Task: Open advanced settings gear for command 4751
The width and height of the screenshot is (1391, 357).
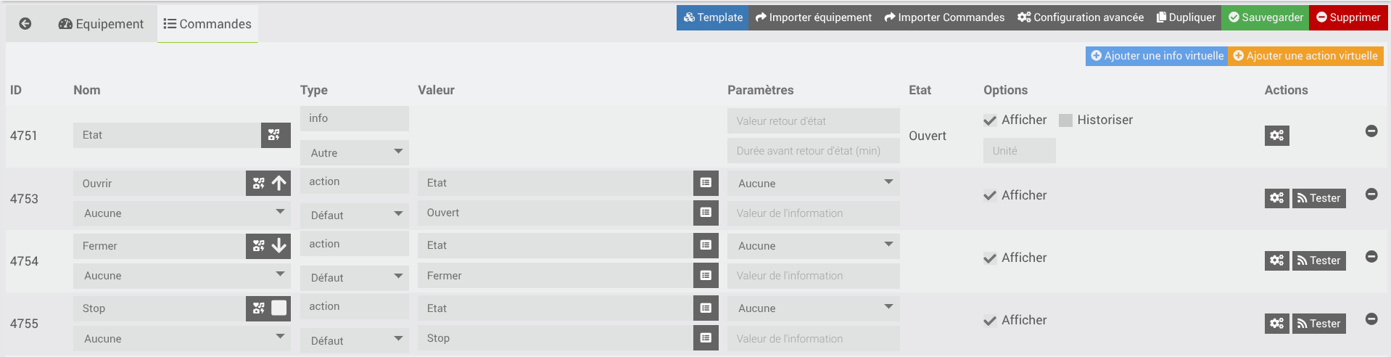Action: click(x=1276, y=136)
